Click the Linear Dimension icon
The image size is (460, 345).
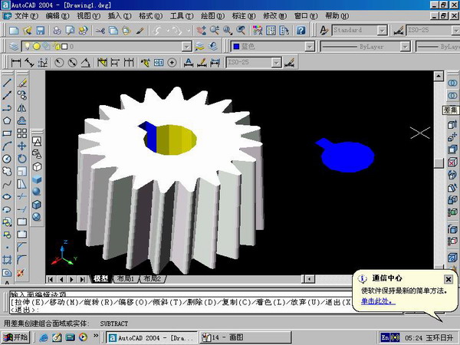coord(16,63)
